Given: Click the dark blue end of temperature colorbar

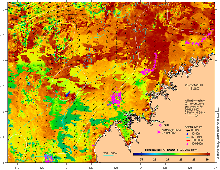Looking at the screenshot, I should [135, 154].
